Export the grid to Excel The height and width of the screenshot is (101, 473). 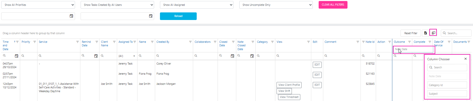[x=426, y=33]
